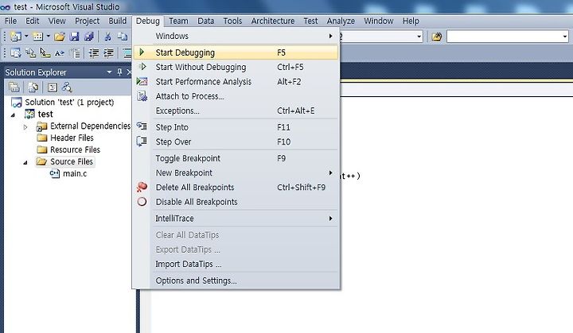Open the Analyze menu
This screenshot has height=333, width=573.
click(x=341, y=21)
